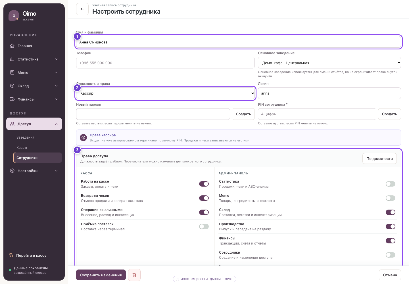Click the Логин field containing anna
This screenshot has width=409, height=284.
coord(329,93)
